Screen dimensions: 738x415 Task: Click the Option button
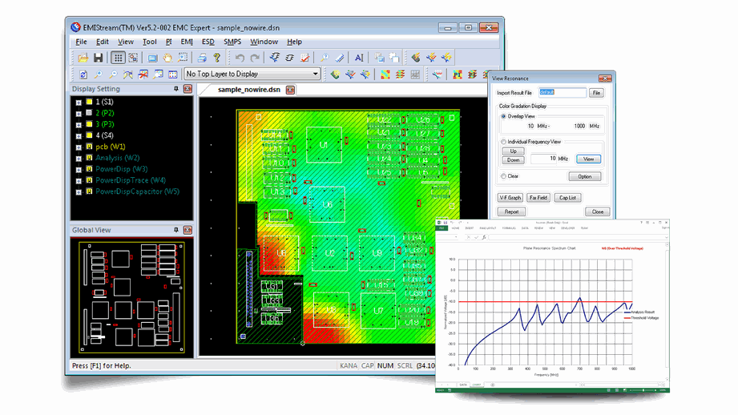pyautogui.click(x=585, y=176)
